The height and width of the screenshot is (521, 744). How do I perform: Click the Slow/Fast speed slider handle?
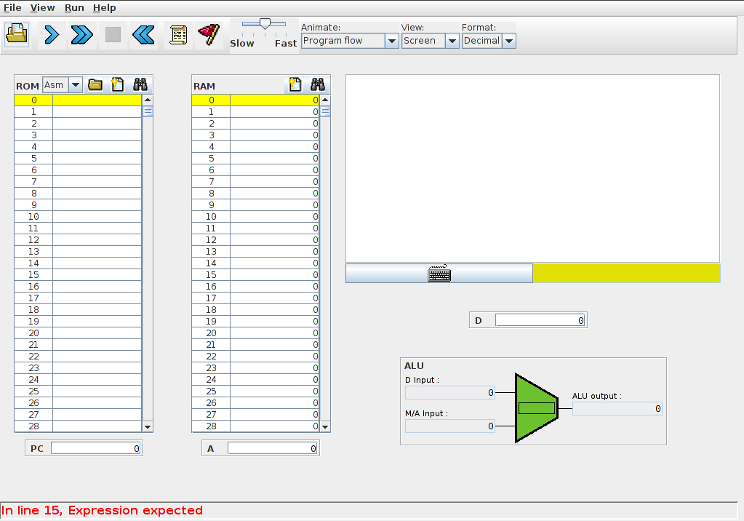[265, 24]
